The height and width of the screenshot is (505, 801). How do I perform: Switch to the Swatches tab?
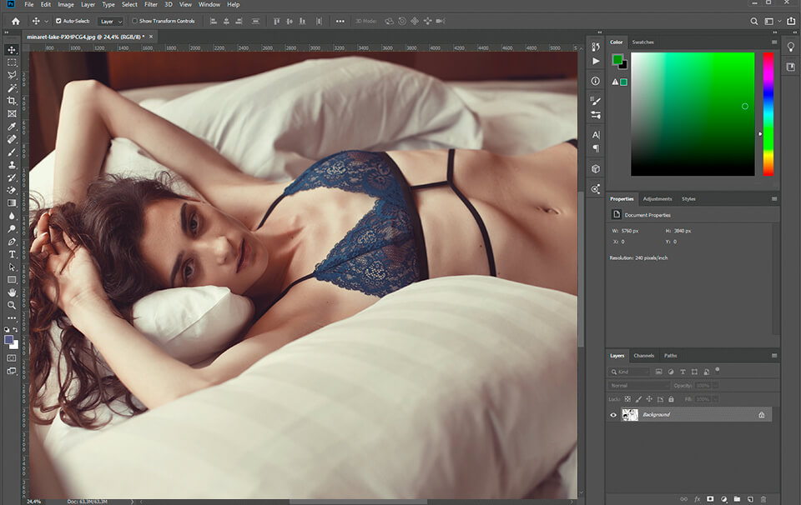click(642, 42)
